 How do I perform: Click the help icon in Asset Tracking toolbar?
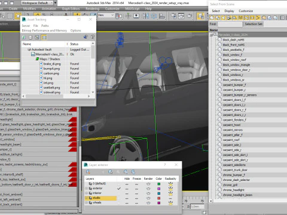point(93,37)
